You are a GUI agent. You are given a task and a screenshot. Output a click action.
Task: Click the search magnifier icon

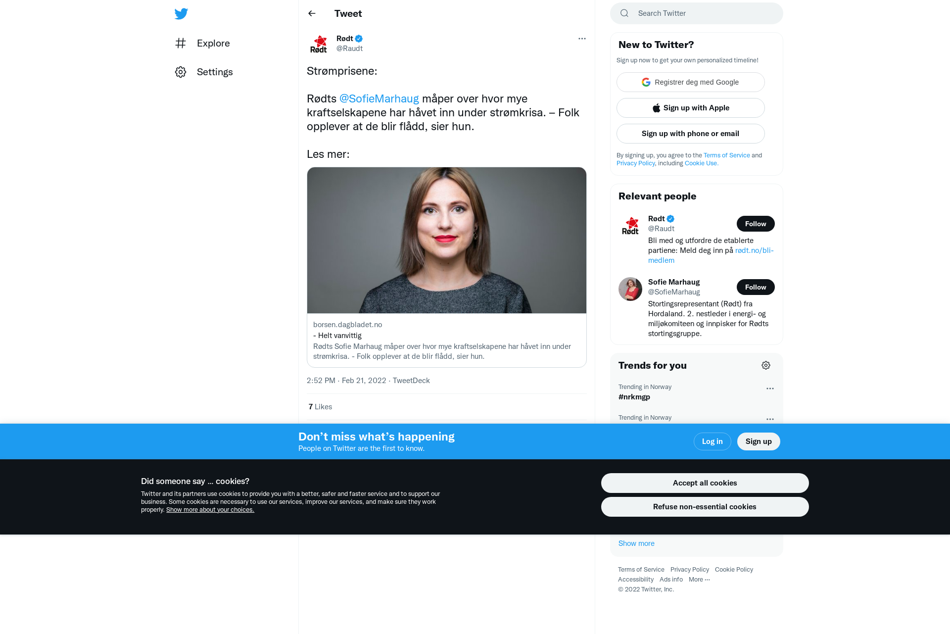coord(624,13)
